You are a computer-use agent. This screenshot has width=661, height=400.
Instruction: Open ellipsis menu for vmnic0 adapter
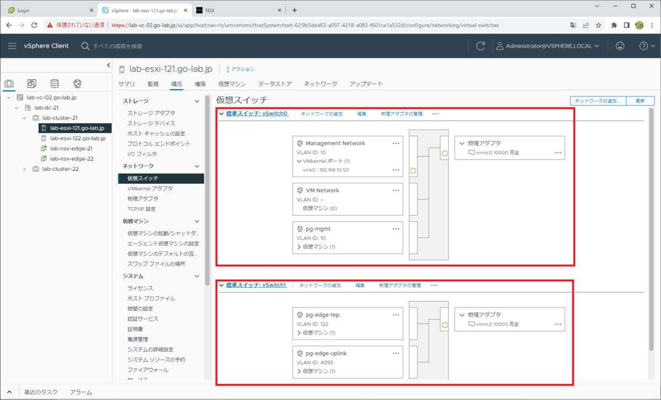point(558,153)
